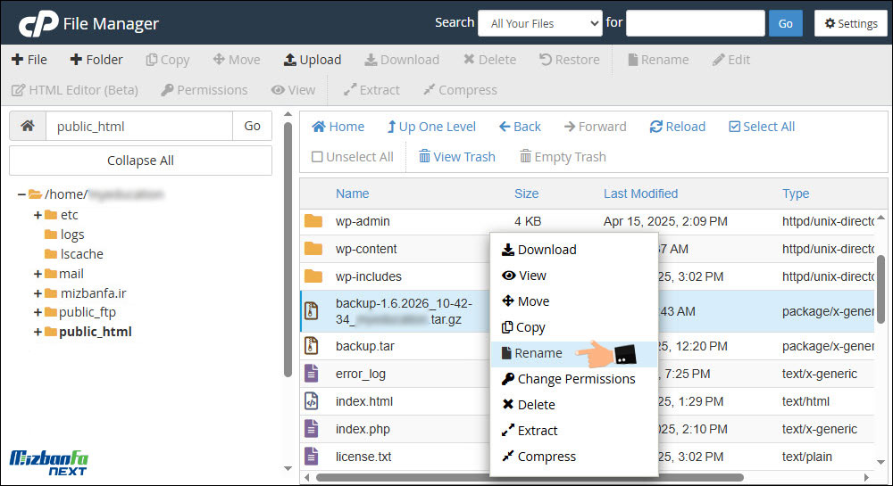Click the Upload toolbar icon
This screenshot has height=486, width=893.
coord(290,60)
